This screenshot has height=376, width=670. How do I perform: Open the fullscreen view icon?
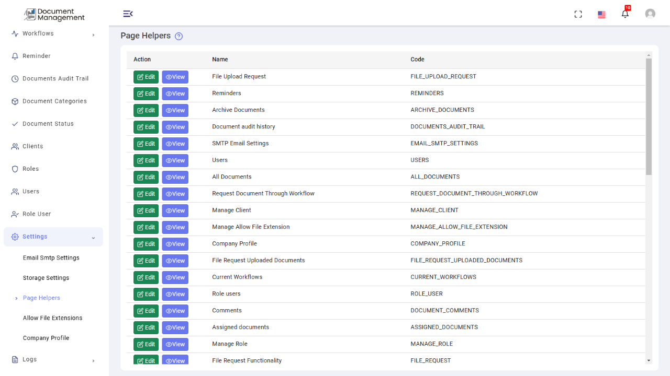coord(578,14)
